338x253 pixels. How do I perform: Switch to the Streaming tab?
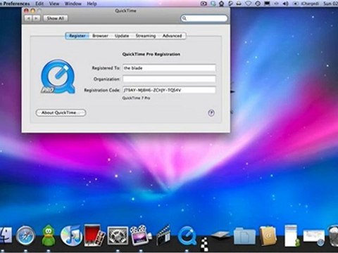[146, 36]
